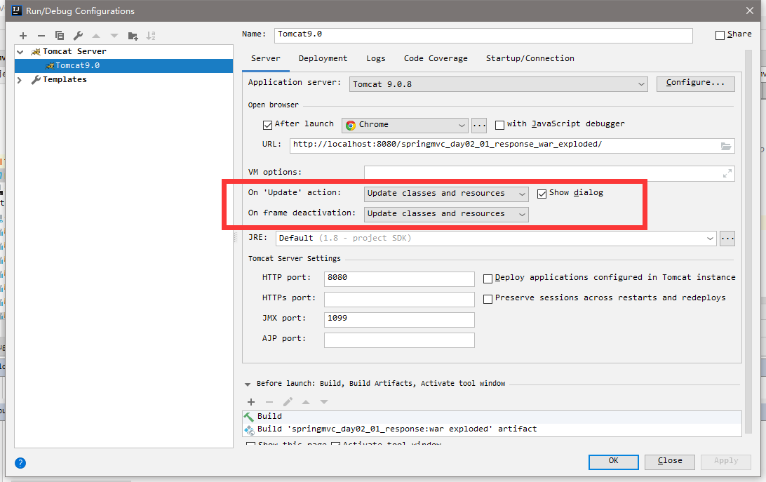Move configuration down arrow
The image size is (766, 482).
(114, 36)
